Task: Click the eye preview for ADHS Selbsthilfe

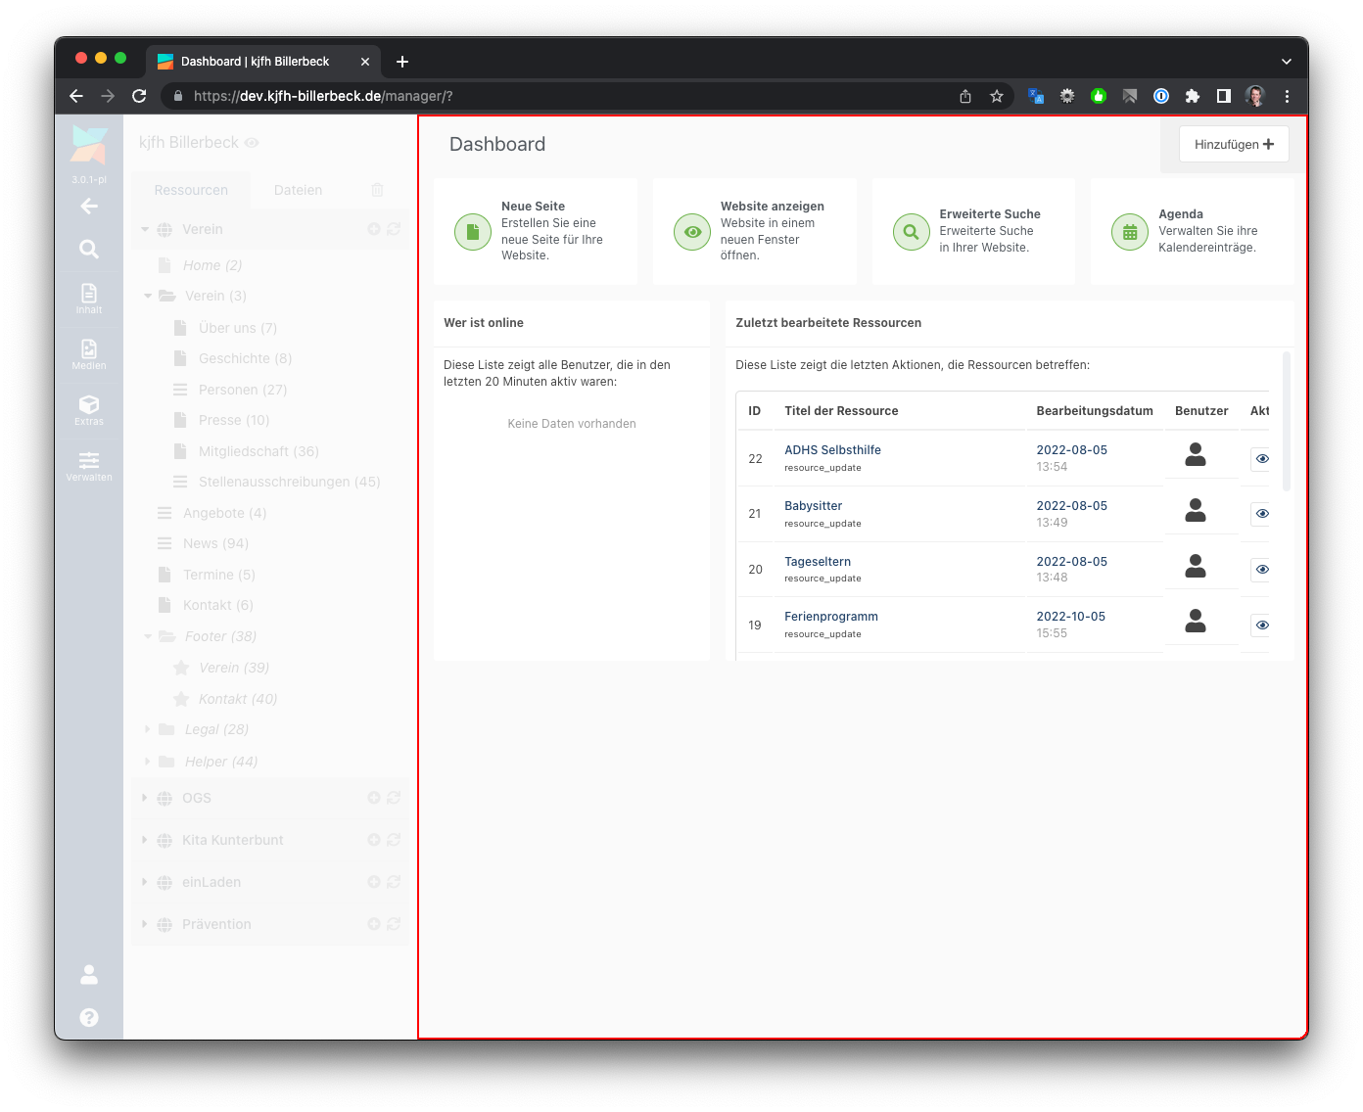Action: click(x=1261, y=458)
